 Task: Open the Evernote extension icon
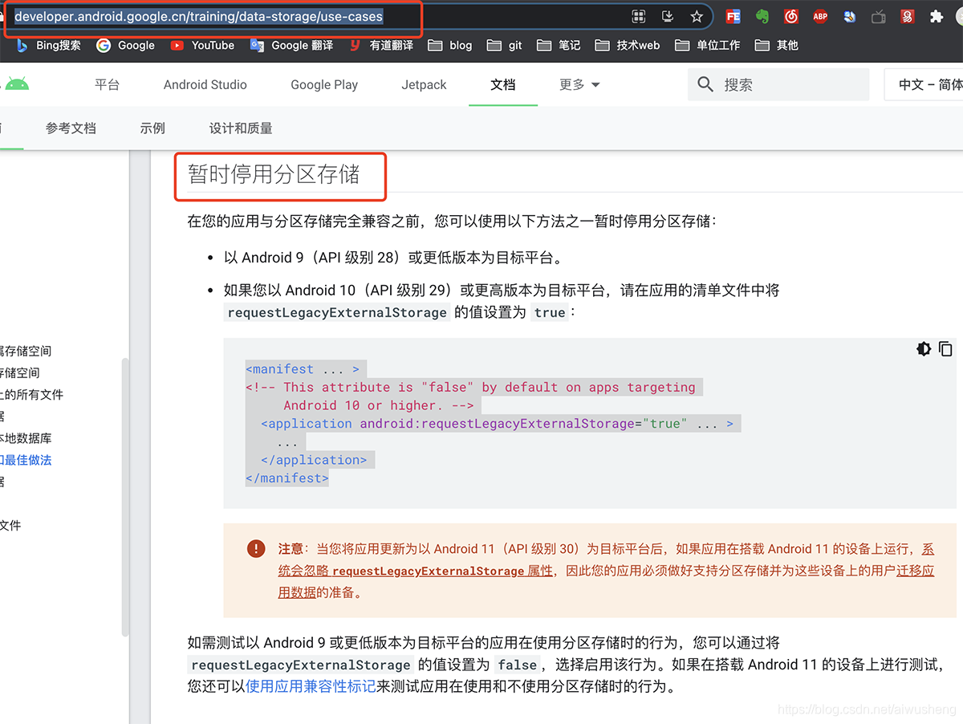pos(761,16)
